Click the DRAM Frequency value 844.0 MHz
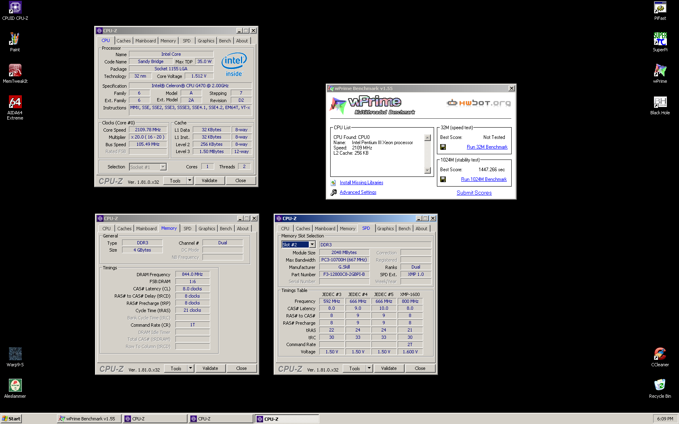 [x=192, y=274]
